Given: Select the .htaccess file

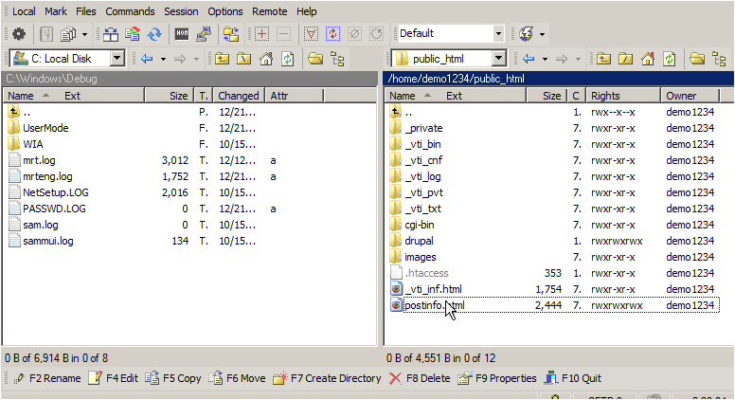Looking at the screenshot, I should pyautogui.click(x=426, y=273).
